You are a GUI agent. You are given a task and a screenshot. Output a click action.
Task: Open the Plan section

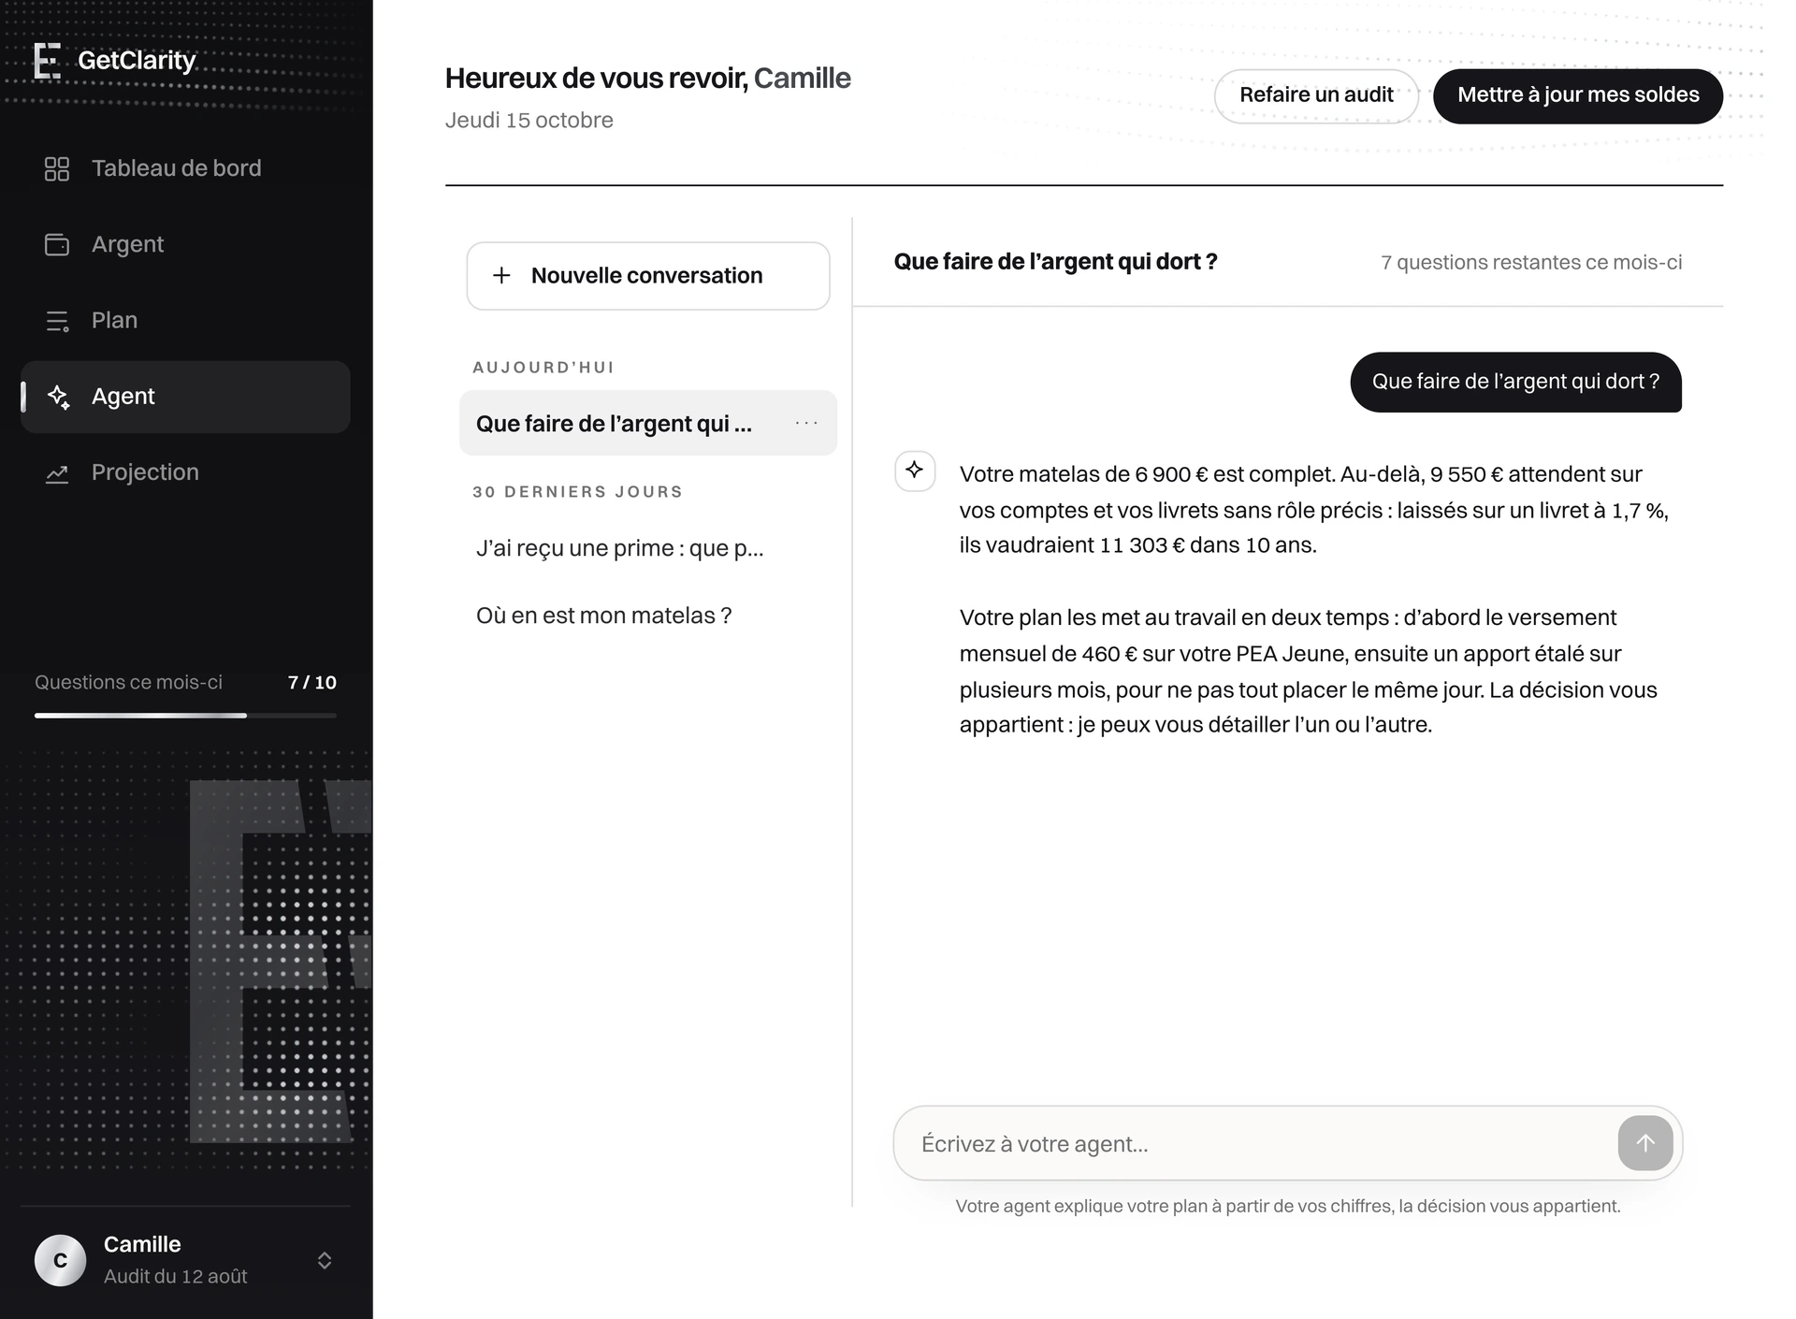point(185,321)
